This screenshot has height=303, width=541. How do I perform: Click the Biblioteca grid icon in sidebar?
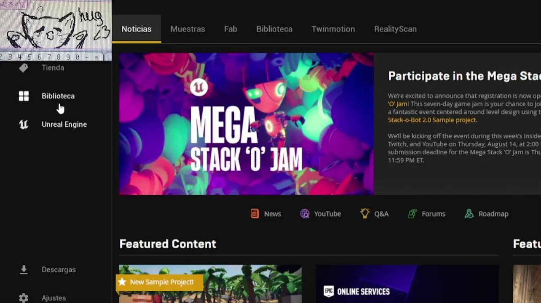(x=24, y=96)
